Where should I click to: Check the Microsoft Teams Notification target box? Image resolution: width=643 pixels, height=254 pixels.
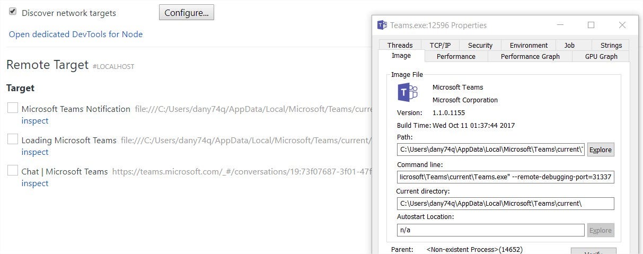point(13,108)
